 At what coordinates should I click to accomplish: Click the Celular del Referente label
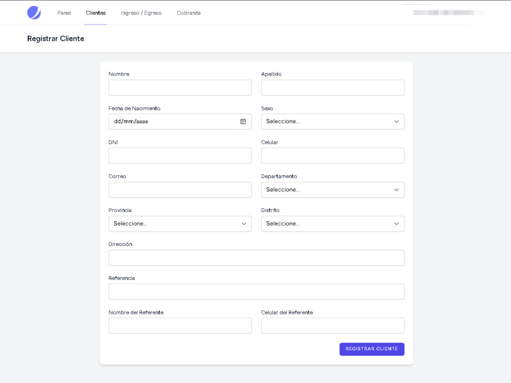287,313
